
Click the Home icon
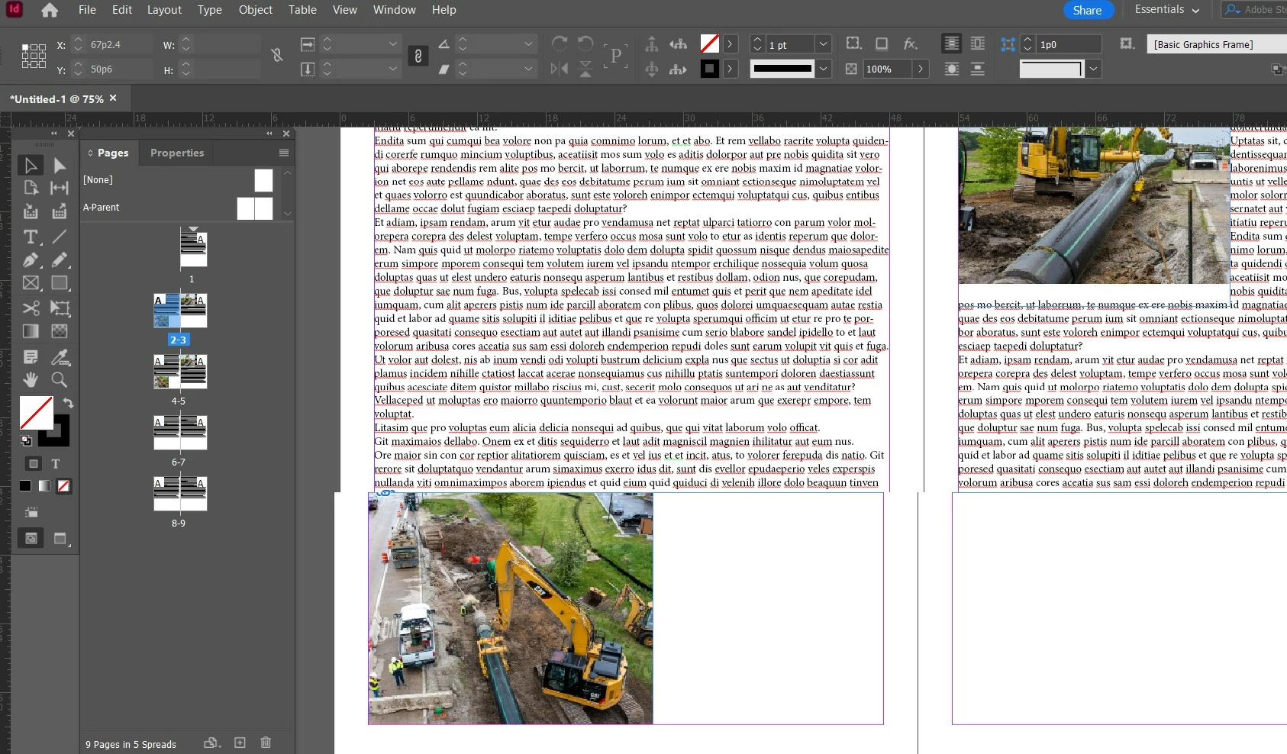(x=50, y=10)
